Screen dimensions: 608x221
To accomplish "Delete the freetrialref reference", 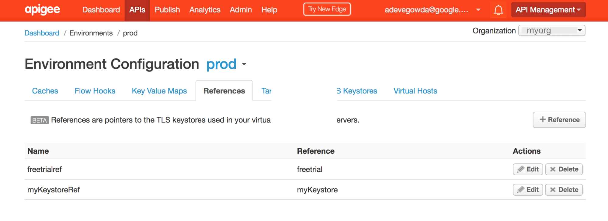I will [564, 169].
